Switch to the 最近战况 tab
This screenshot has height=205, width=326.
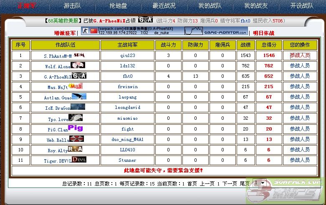pos(164,6)
